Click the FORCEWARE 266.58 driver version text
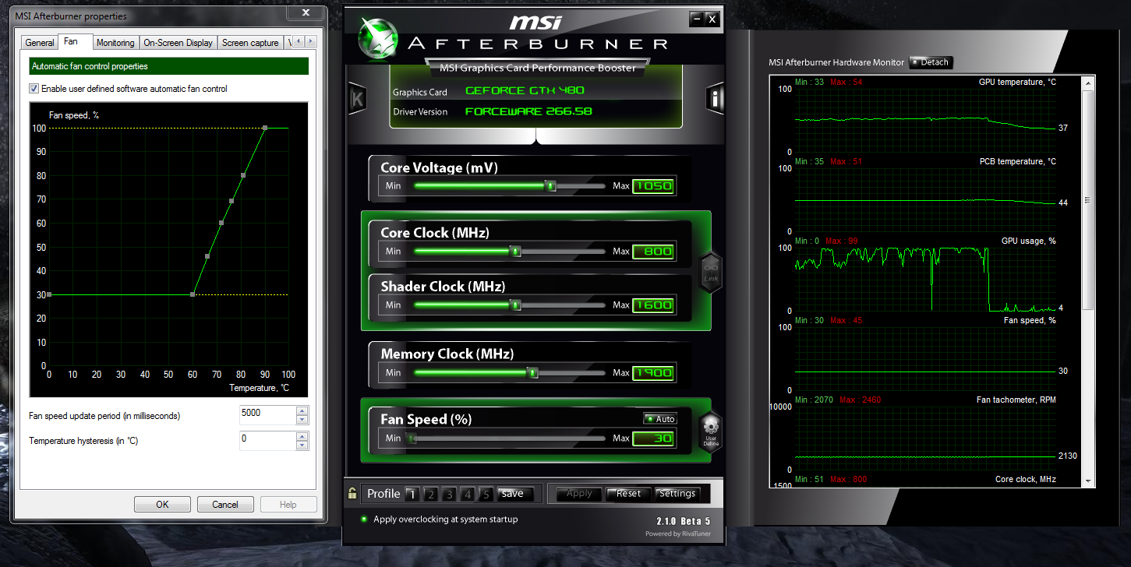This screenshot has width=1131, height=567. coord(528,111)
